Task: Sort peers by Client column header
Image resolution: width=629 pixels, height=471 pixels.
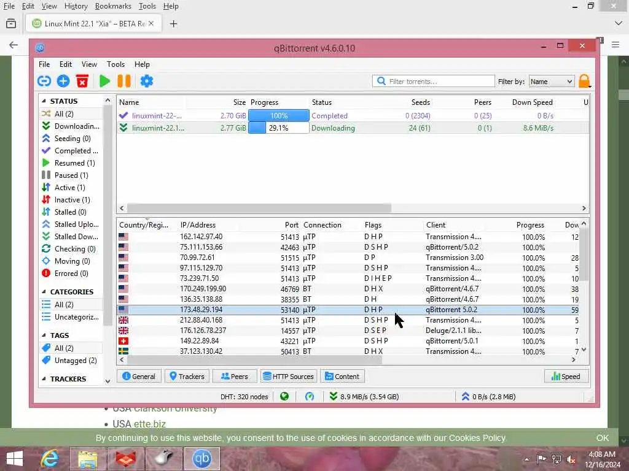Action: [436, 225]
